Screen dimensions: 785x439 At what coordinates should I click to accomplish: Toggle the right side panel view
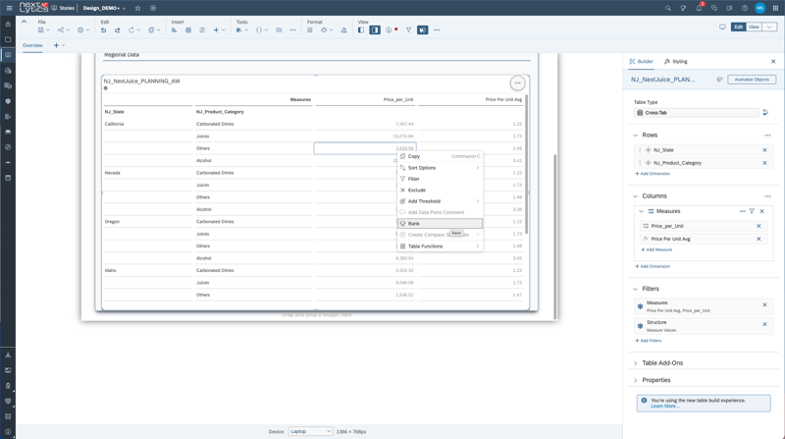click(375, 30)
